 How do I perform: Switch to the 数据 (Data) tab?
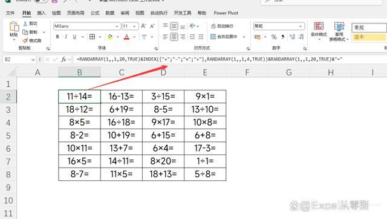(x=110, y=13)
